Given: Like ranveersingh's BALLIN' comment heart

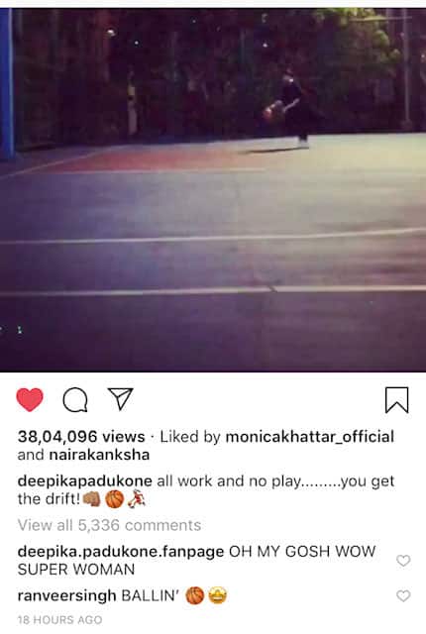Looking at the screenshot, I should 403,595.
